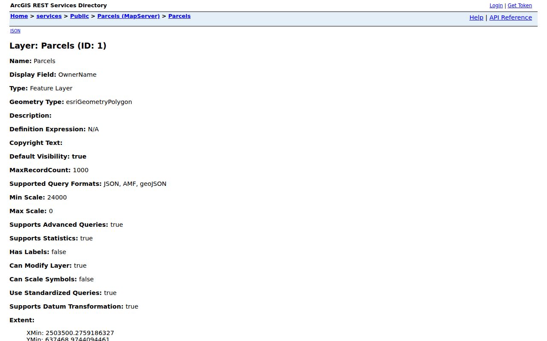Click the 'Has Labels:' false line
Screen dimensions: 547x341
[x=38, y=252]
